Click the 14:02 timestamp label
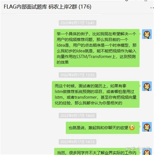 [77, 116]
